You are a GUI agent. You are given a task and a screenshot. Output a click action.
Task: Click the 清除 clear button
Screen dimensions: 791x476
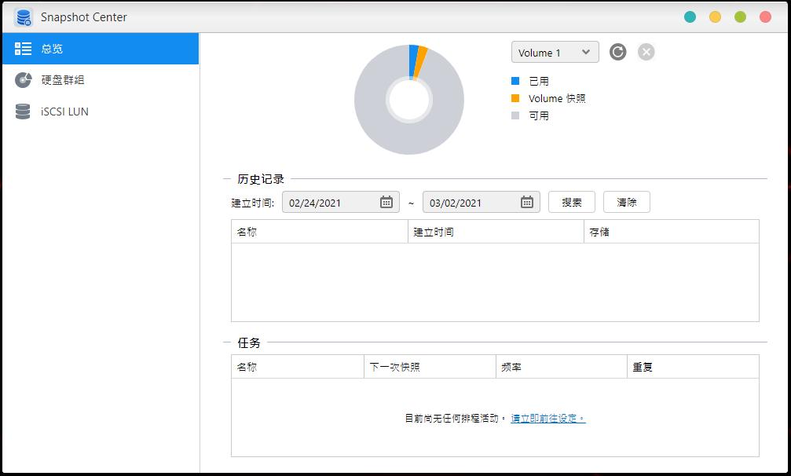(x=627, y=201)
